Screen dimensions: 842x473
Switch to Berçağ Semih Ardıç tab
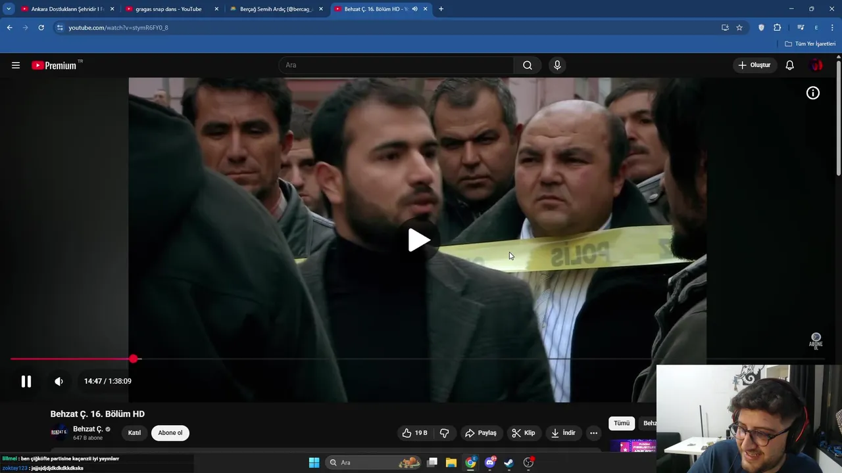[276, 9]
